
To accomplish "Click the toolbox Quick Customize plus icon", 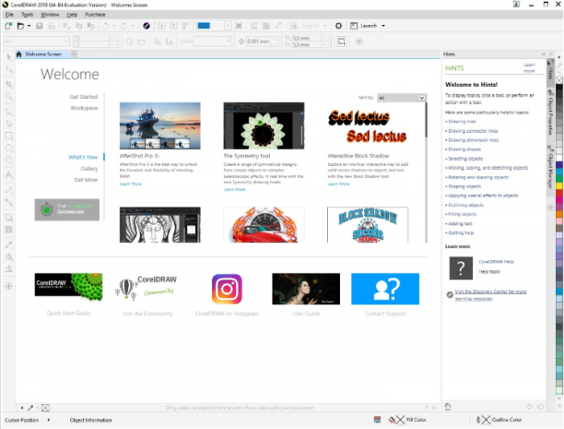I will click(9, 286).
